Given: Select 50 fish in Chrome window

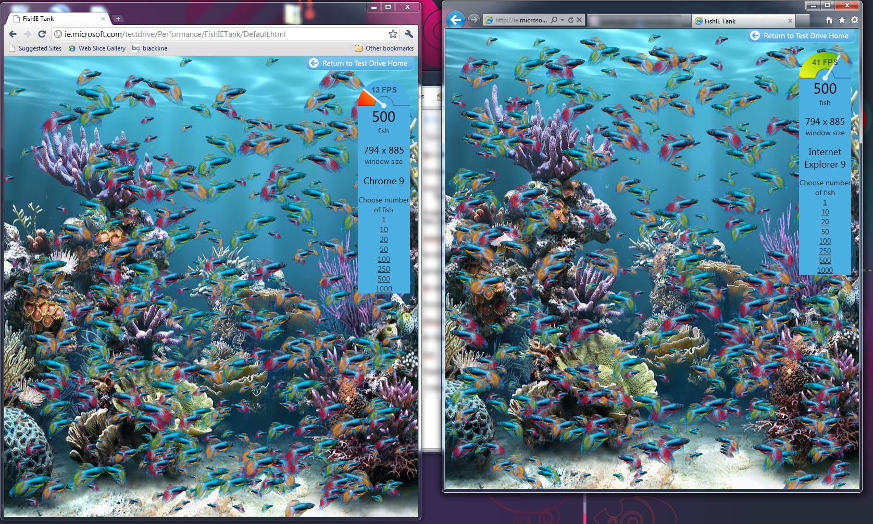Looking at the screenshot, I should tap(383, 249).
